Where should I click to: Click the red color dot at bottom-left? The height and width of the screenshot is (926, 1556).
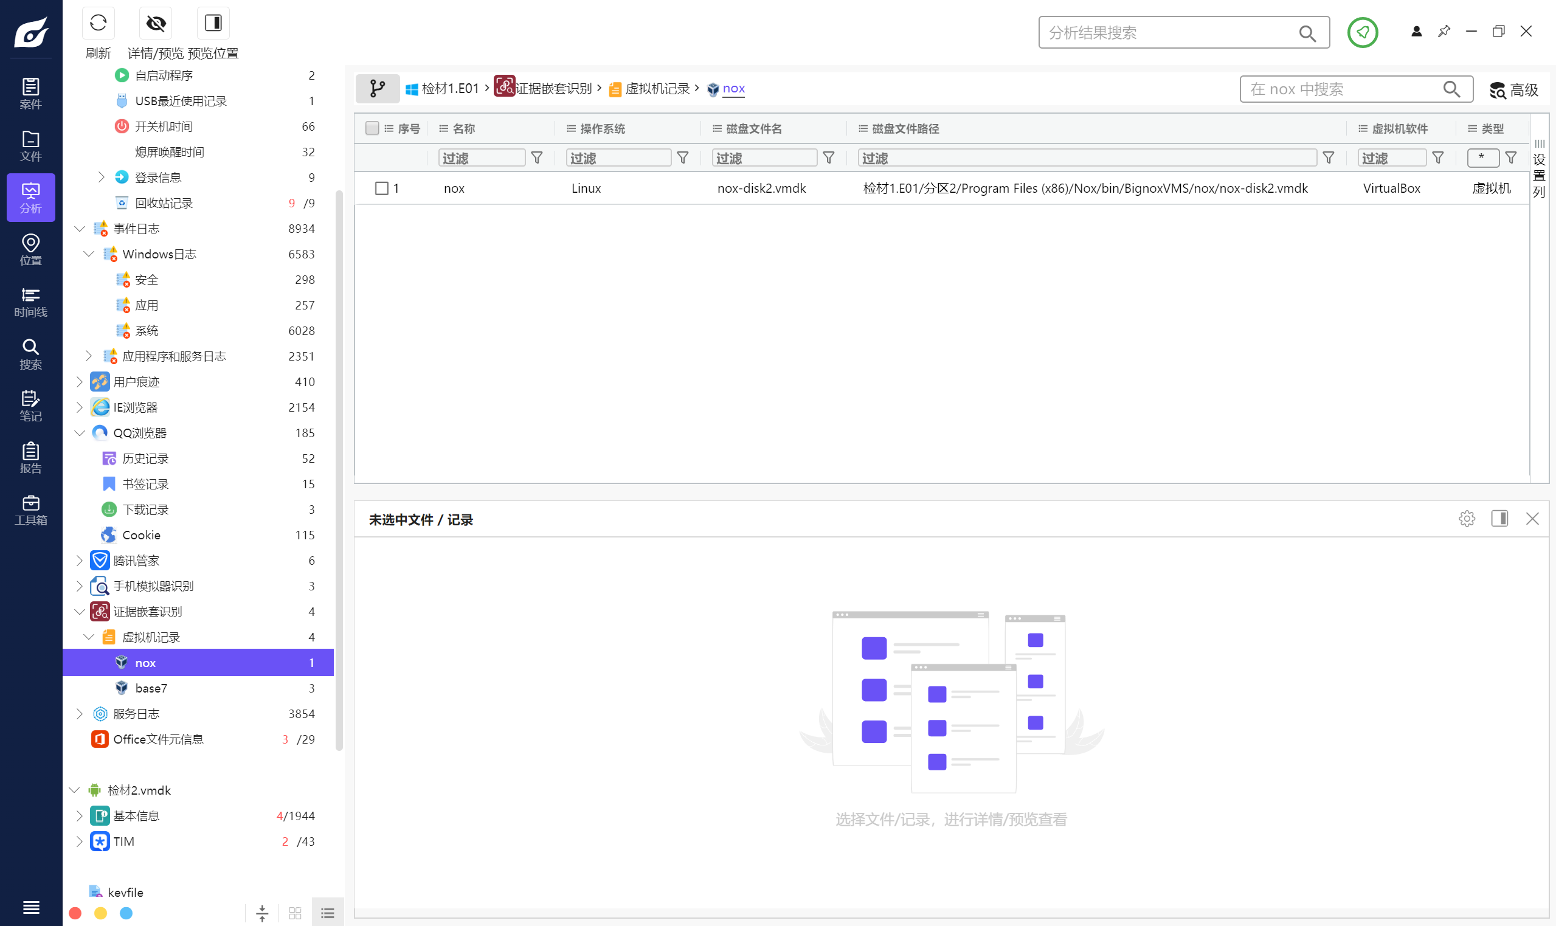(x=75, y=913)
